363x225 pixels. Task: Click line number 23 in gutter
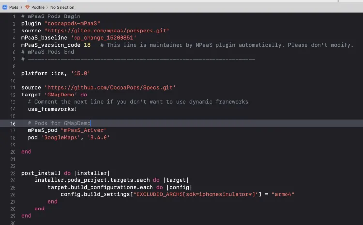(x=13, y=173)
